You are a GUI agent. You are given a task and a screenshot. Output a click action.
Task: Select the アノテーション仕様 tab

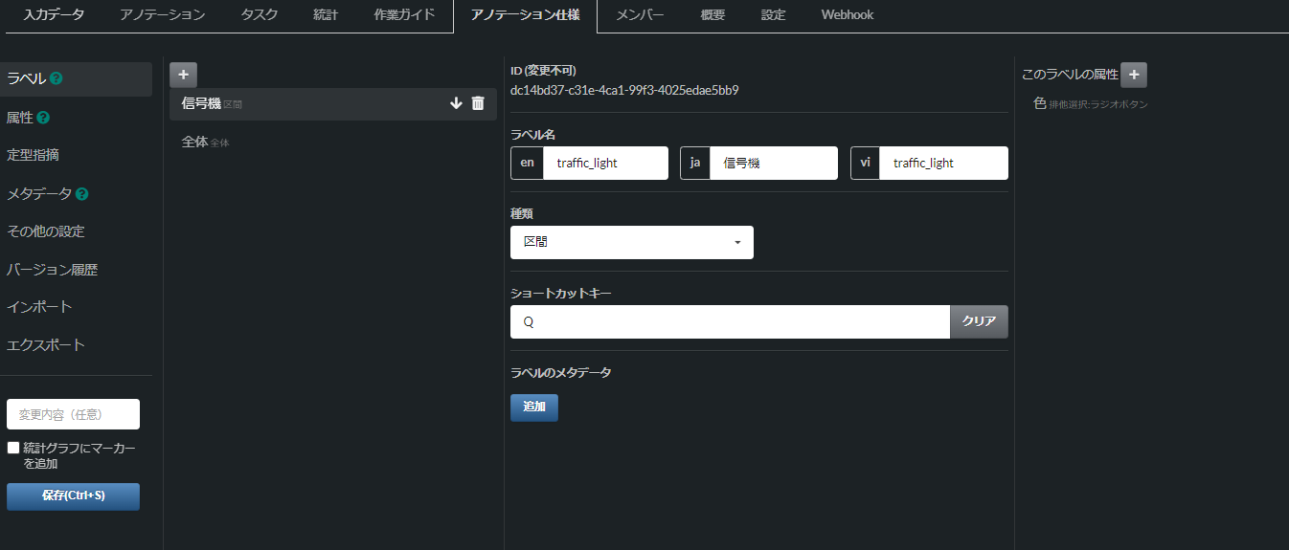pyautogui.click(x=525, y=15)
